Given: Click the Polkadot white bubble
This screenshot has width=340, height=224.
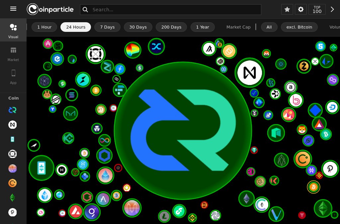Looking at the screenshot, I should (330, 169).
